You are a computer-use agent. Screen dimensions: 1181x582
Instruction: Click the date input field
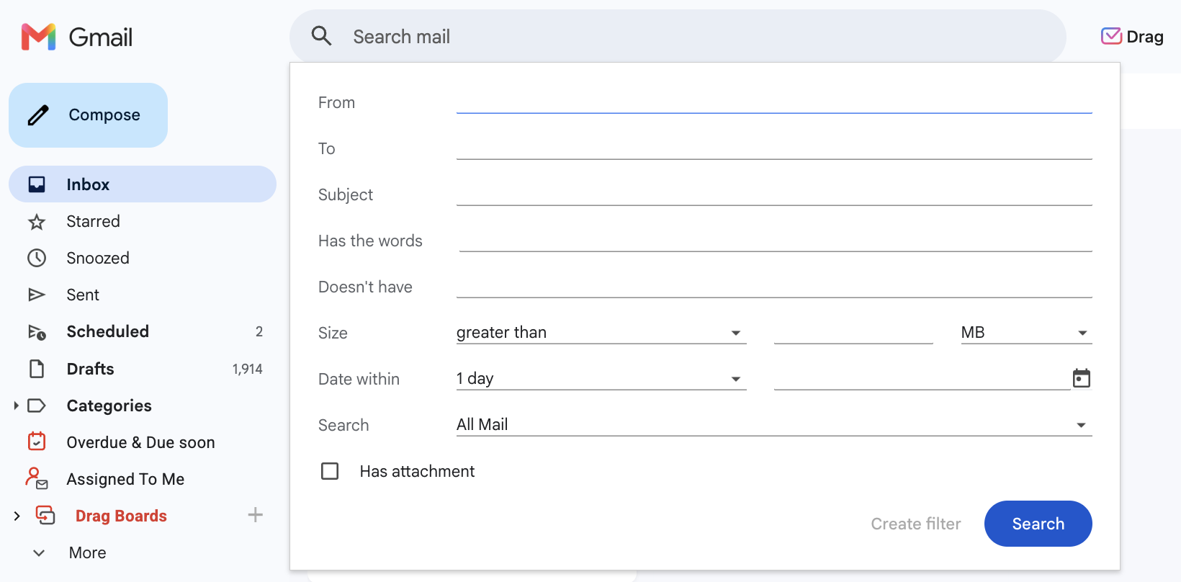pyautogui.click(x=922, y=379)
